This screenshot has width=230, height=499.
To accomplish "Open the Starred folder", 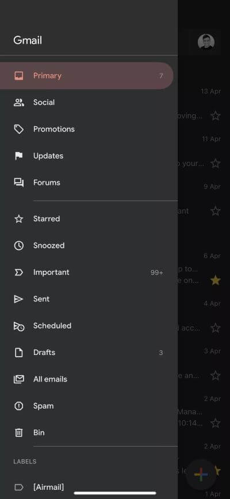I will click(89, 219).
